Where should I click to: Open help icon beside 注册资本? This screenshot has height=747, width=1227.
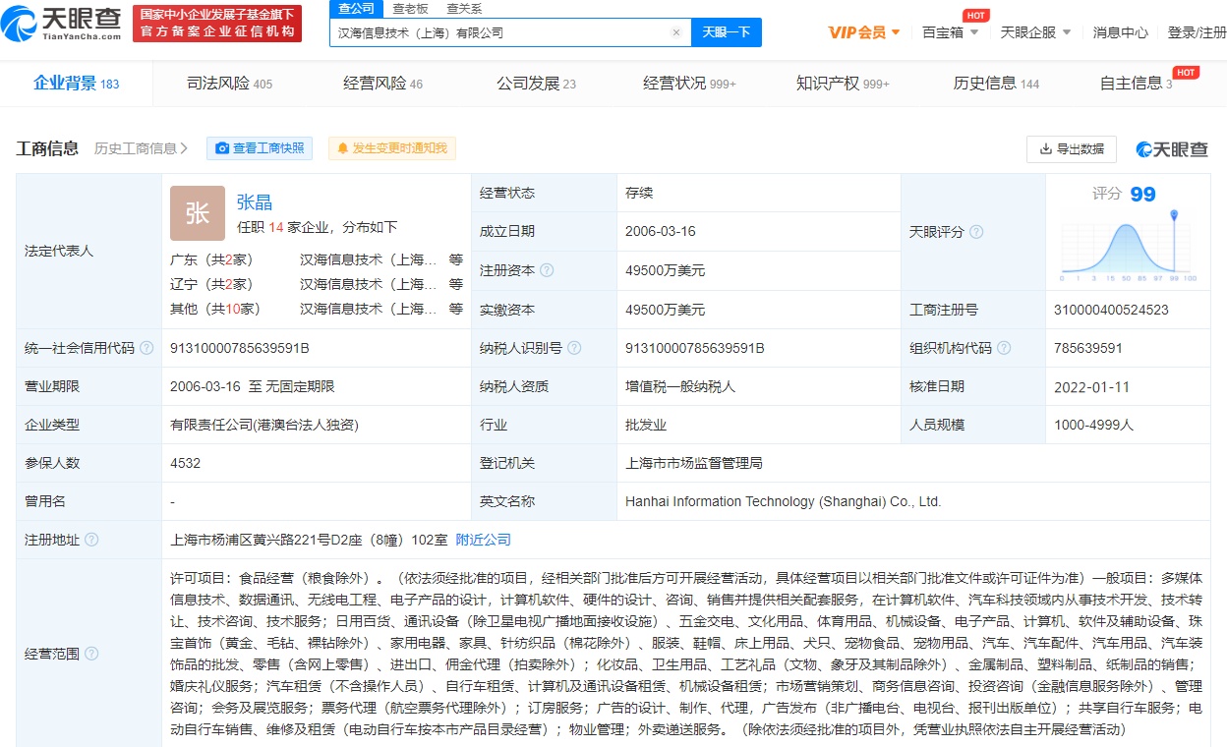[547, 270]
